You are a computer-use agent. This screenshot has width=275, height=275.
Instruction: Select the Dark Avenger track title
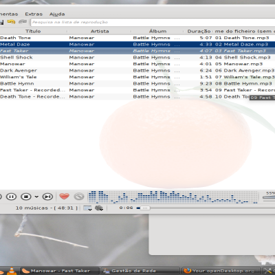pyautogui.click(x=19, y=71)
